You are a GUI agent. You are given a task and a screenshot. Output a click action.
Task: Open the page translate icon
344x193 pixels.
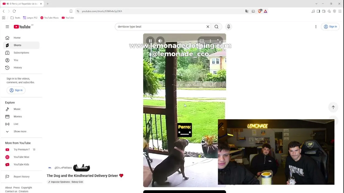click(x=247, y=11)
